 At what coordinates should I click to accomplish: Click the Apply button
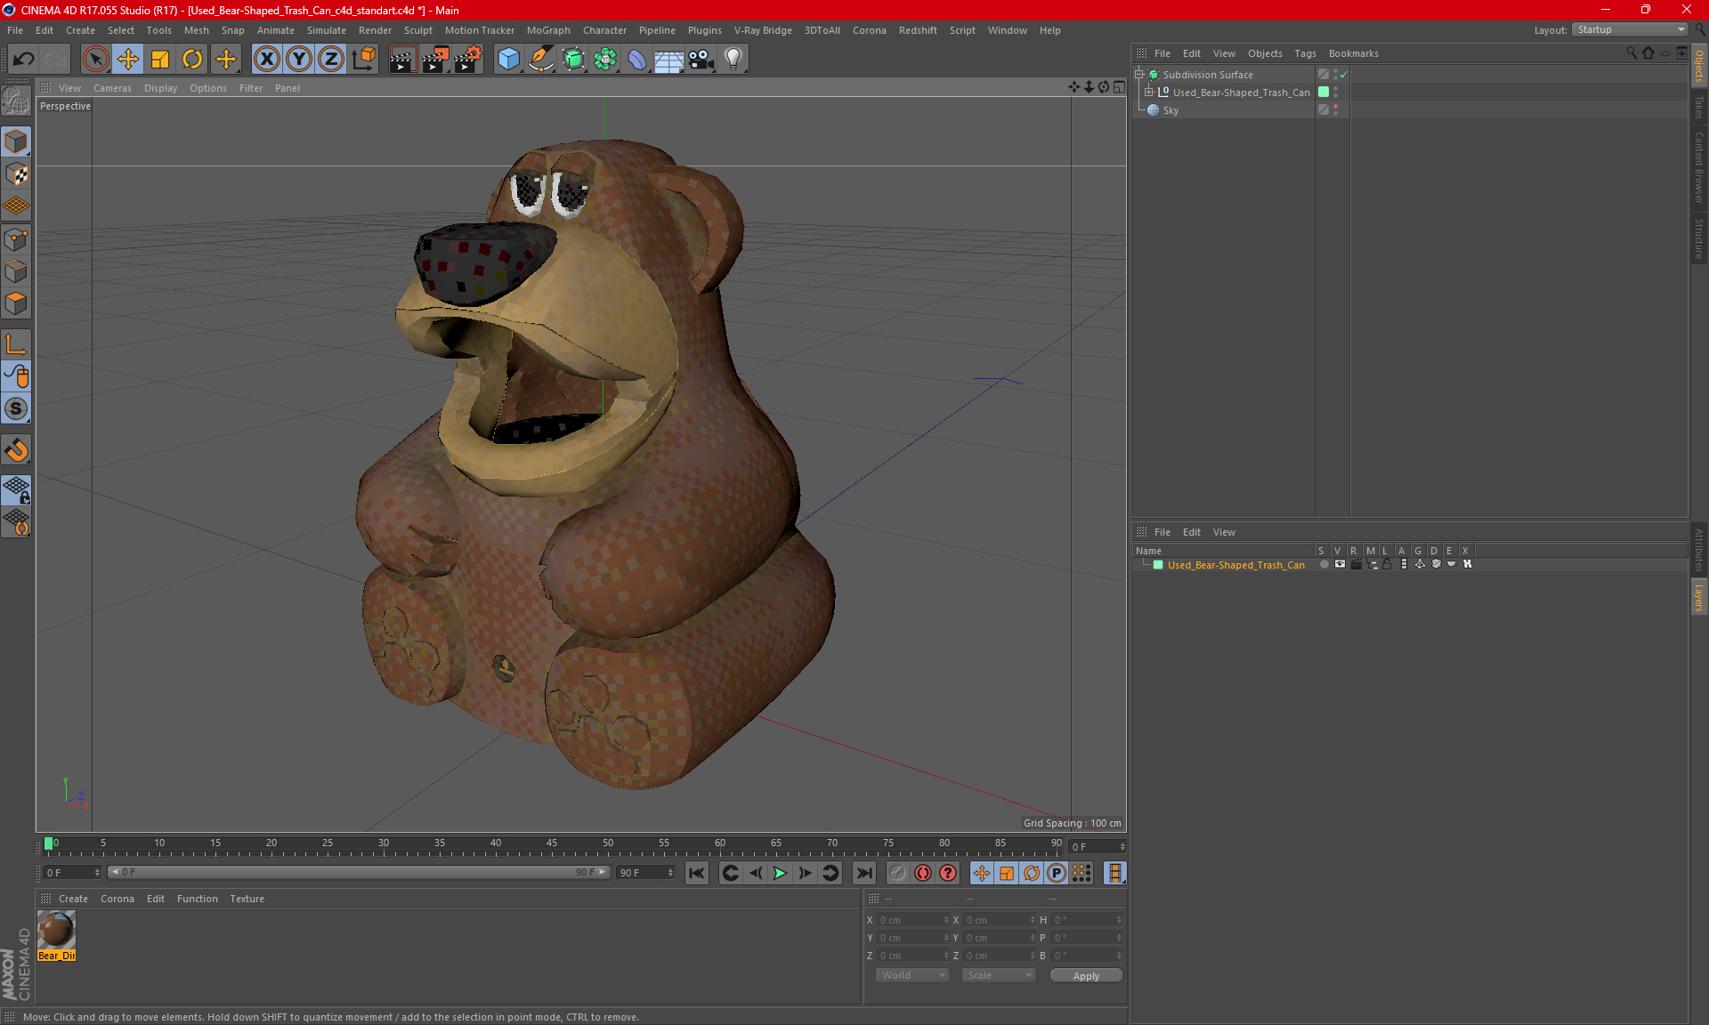click(x=1086, y=976)
